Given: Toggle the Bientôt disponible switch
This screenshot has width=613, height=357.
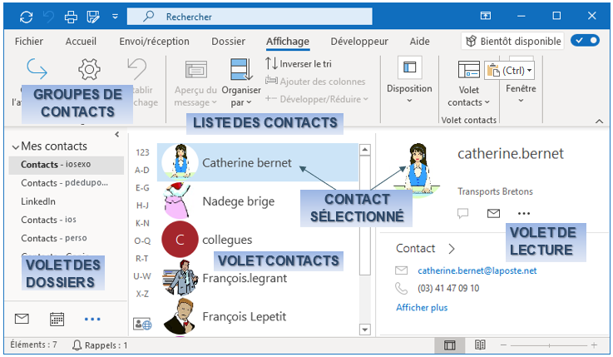Looking at the screenshot, I should pyautogui.click(x=585, y=40).
